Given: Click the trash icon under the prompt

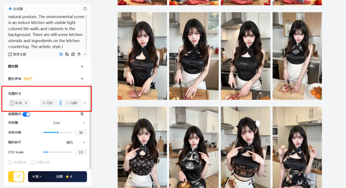Looking at the screenshot, I should click(79, 54).
